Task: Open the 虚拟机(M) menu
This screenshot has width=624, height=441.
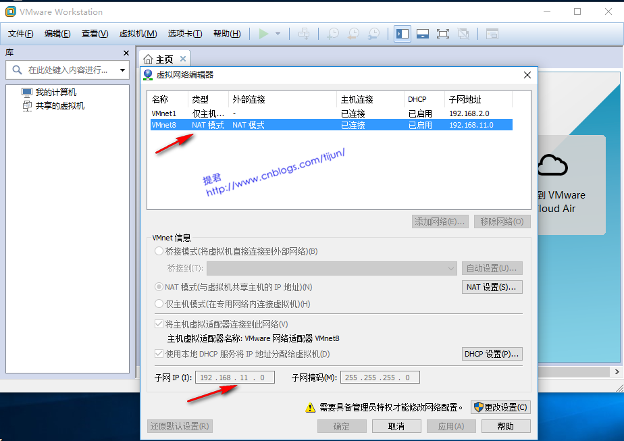Action: pyautogui.click(x=138, y=34)
